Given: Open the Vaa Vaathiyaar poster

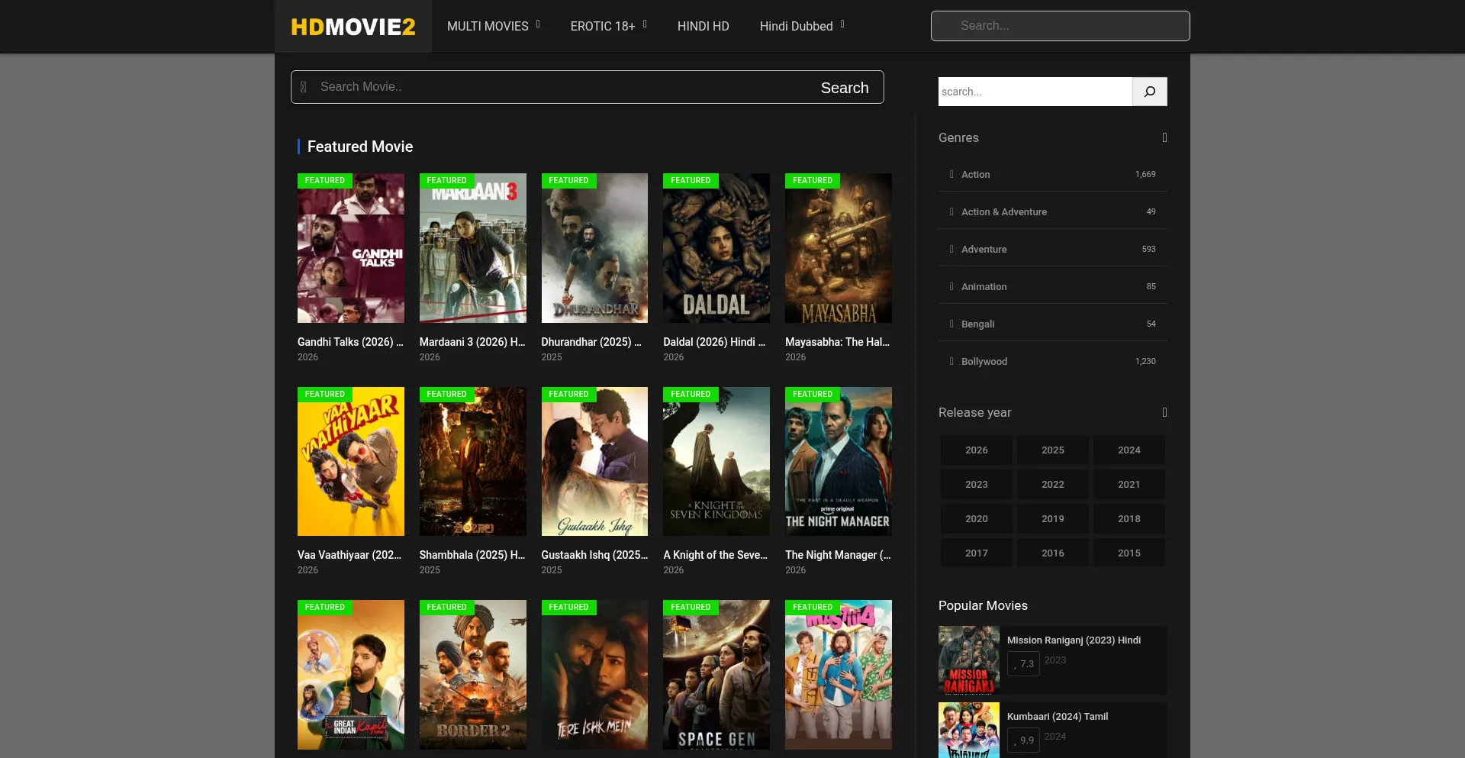Looking at the screenshot, I should click(351, 461).
